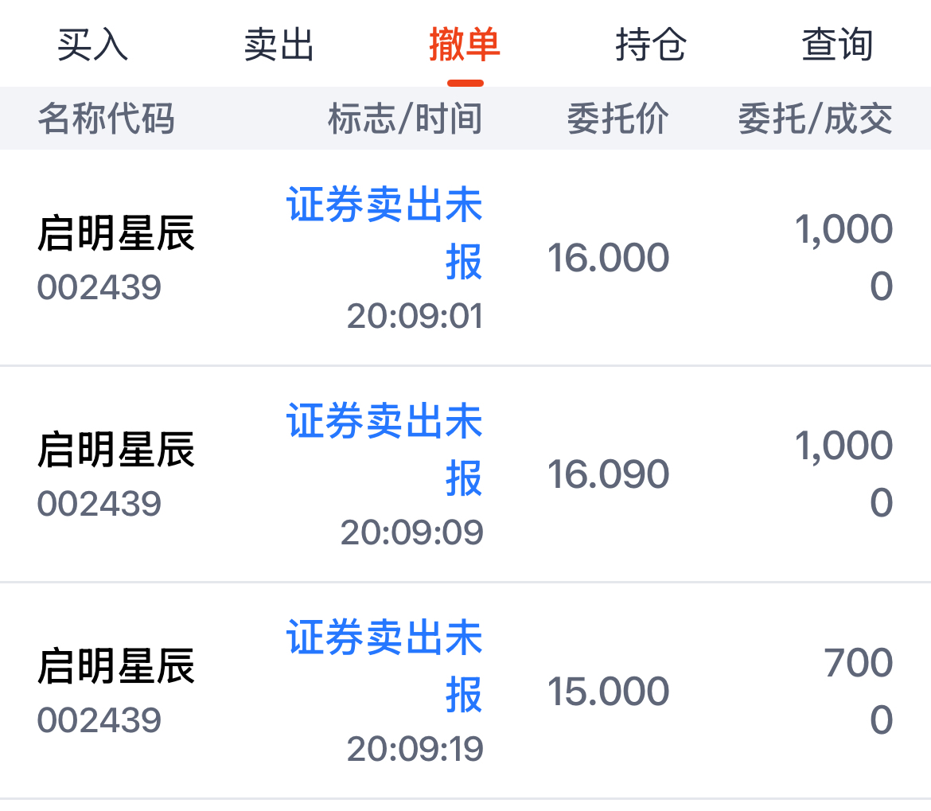Tap the 16.000 order price
This screenshot has width=931, height=811.
tap(609, 259)
